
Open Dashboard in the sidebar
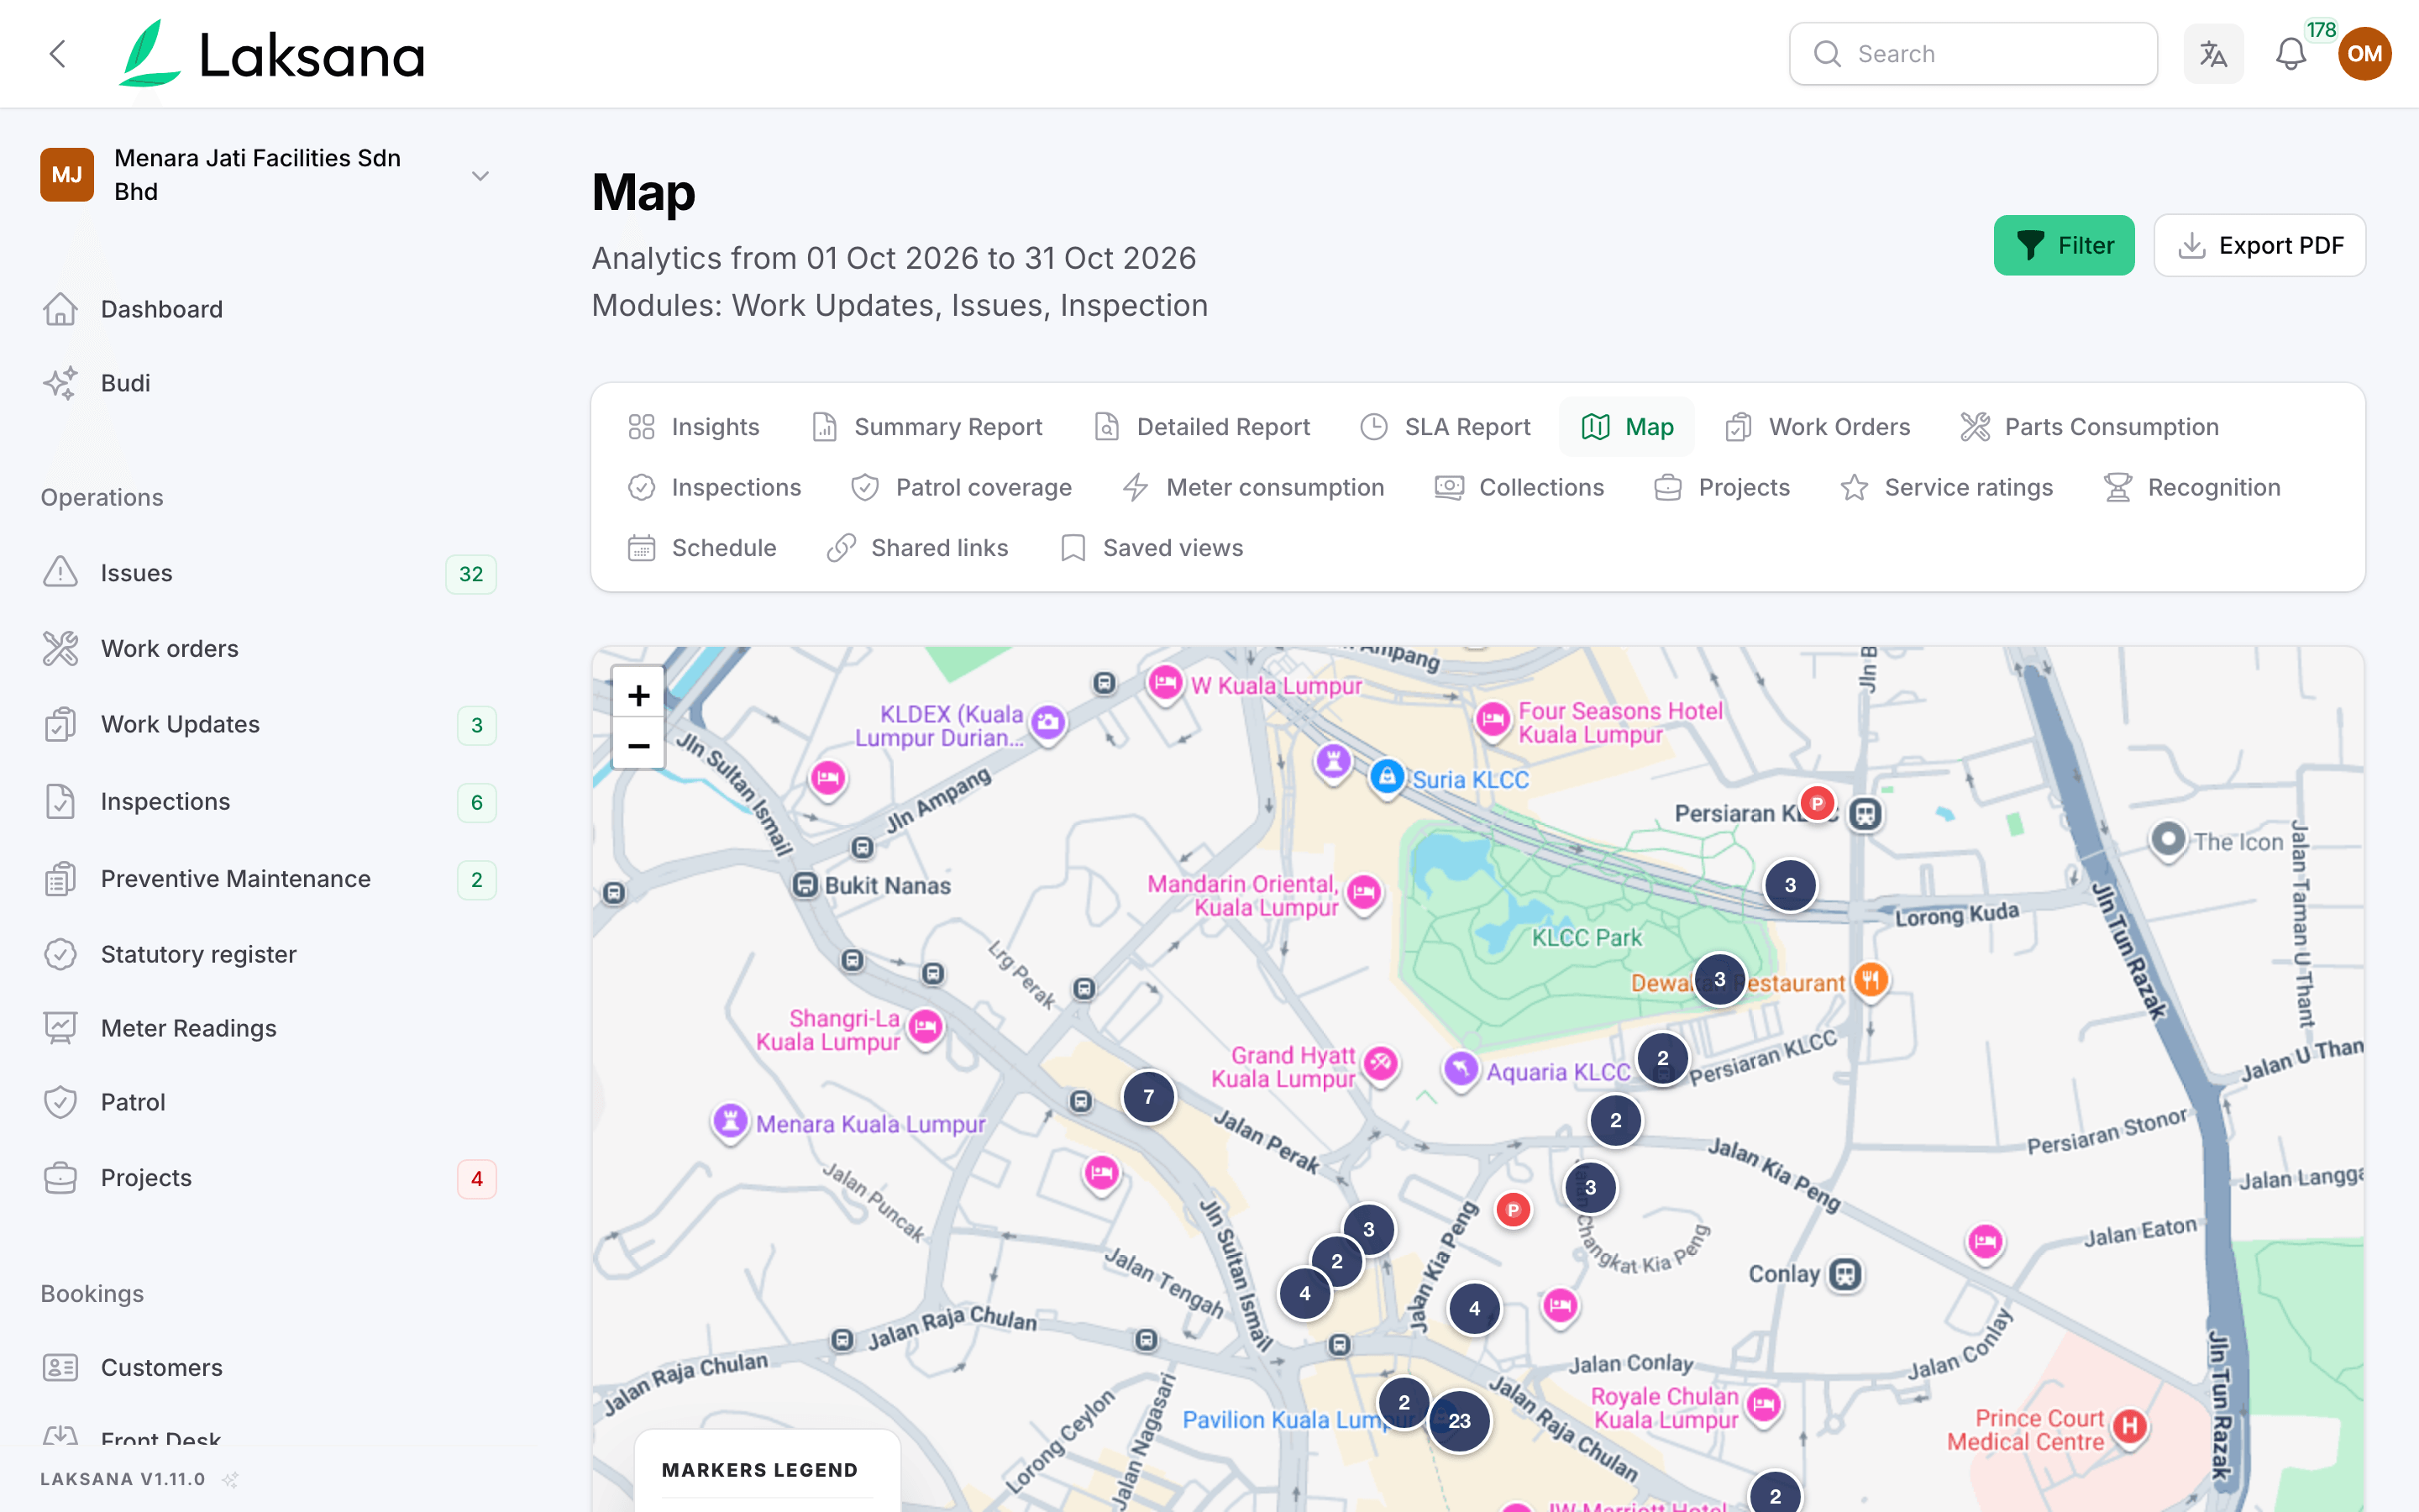pyautogui.click(x=268, y=309)
